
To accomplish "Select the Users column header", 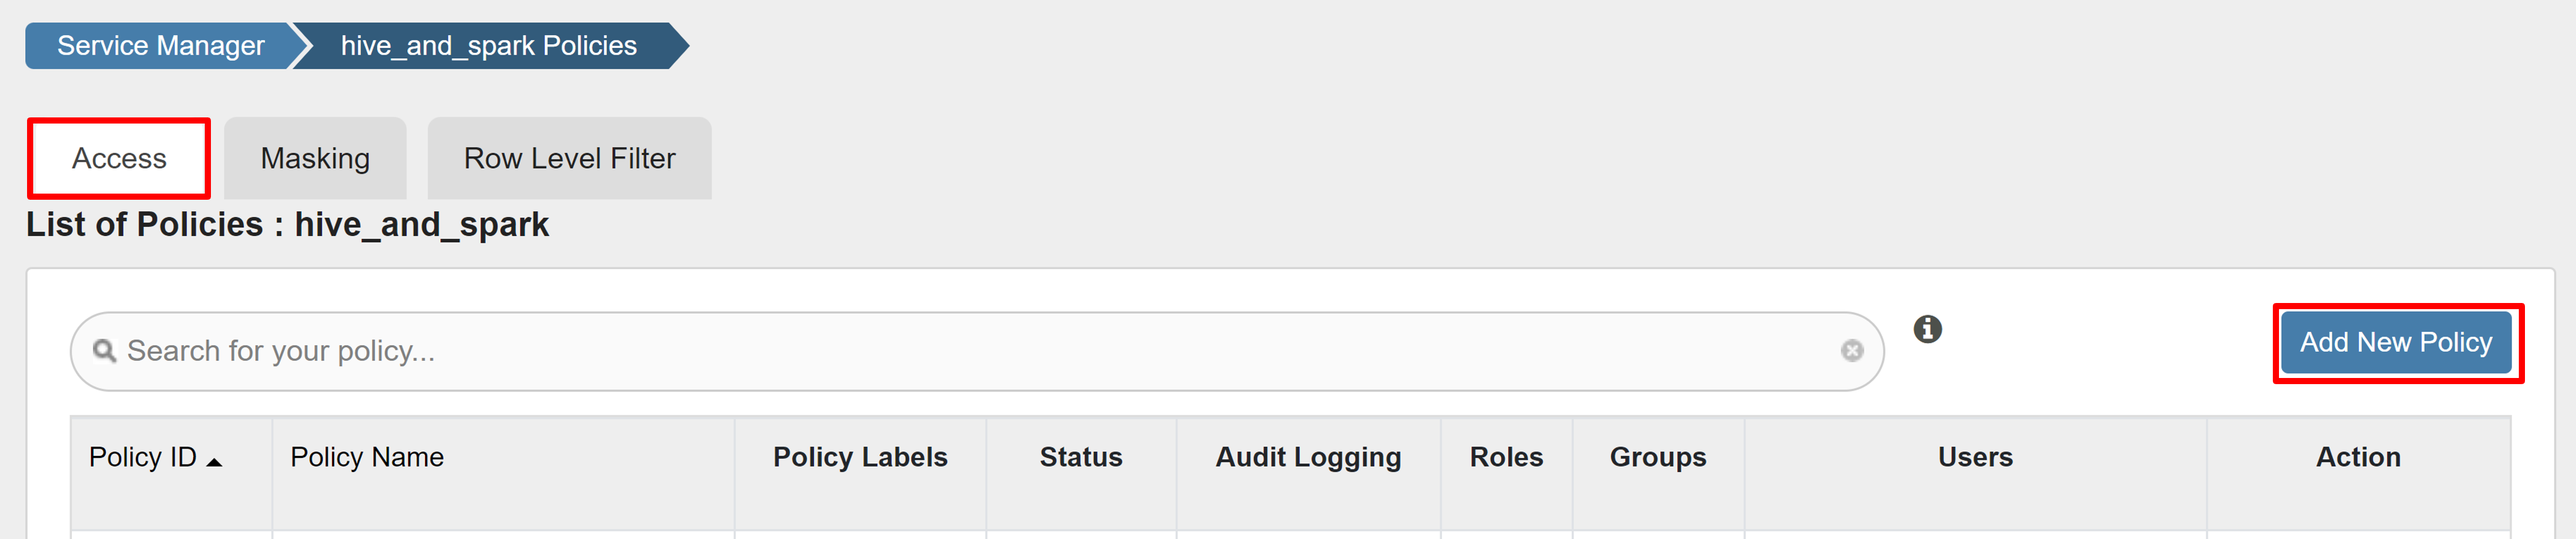I will (1975, 457).
